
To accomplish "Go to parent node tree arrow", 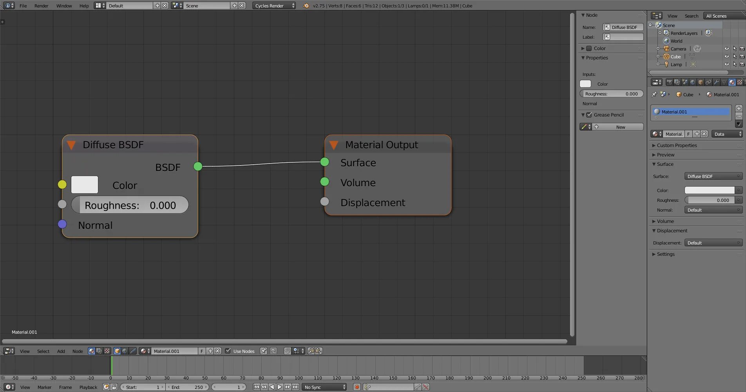I will [x=273, y=351].
